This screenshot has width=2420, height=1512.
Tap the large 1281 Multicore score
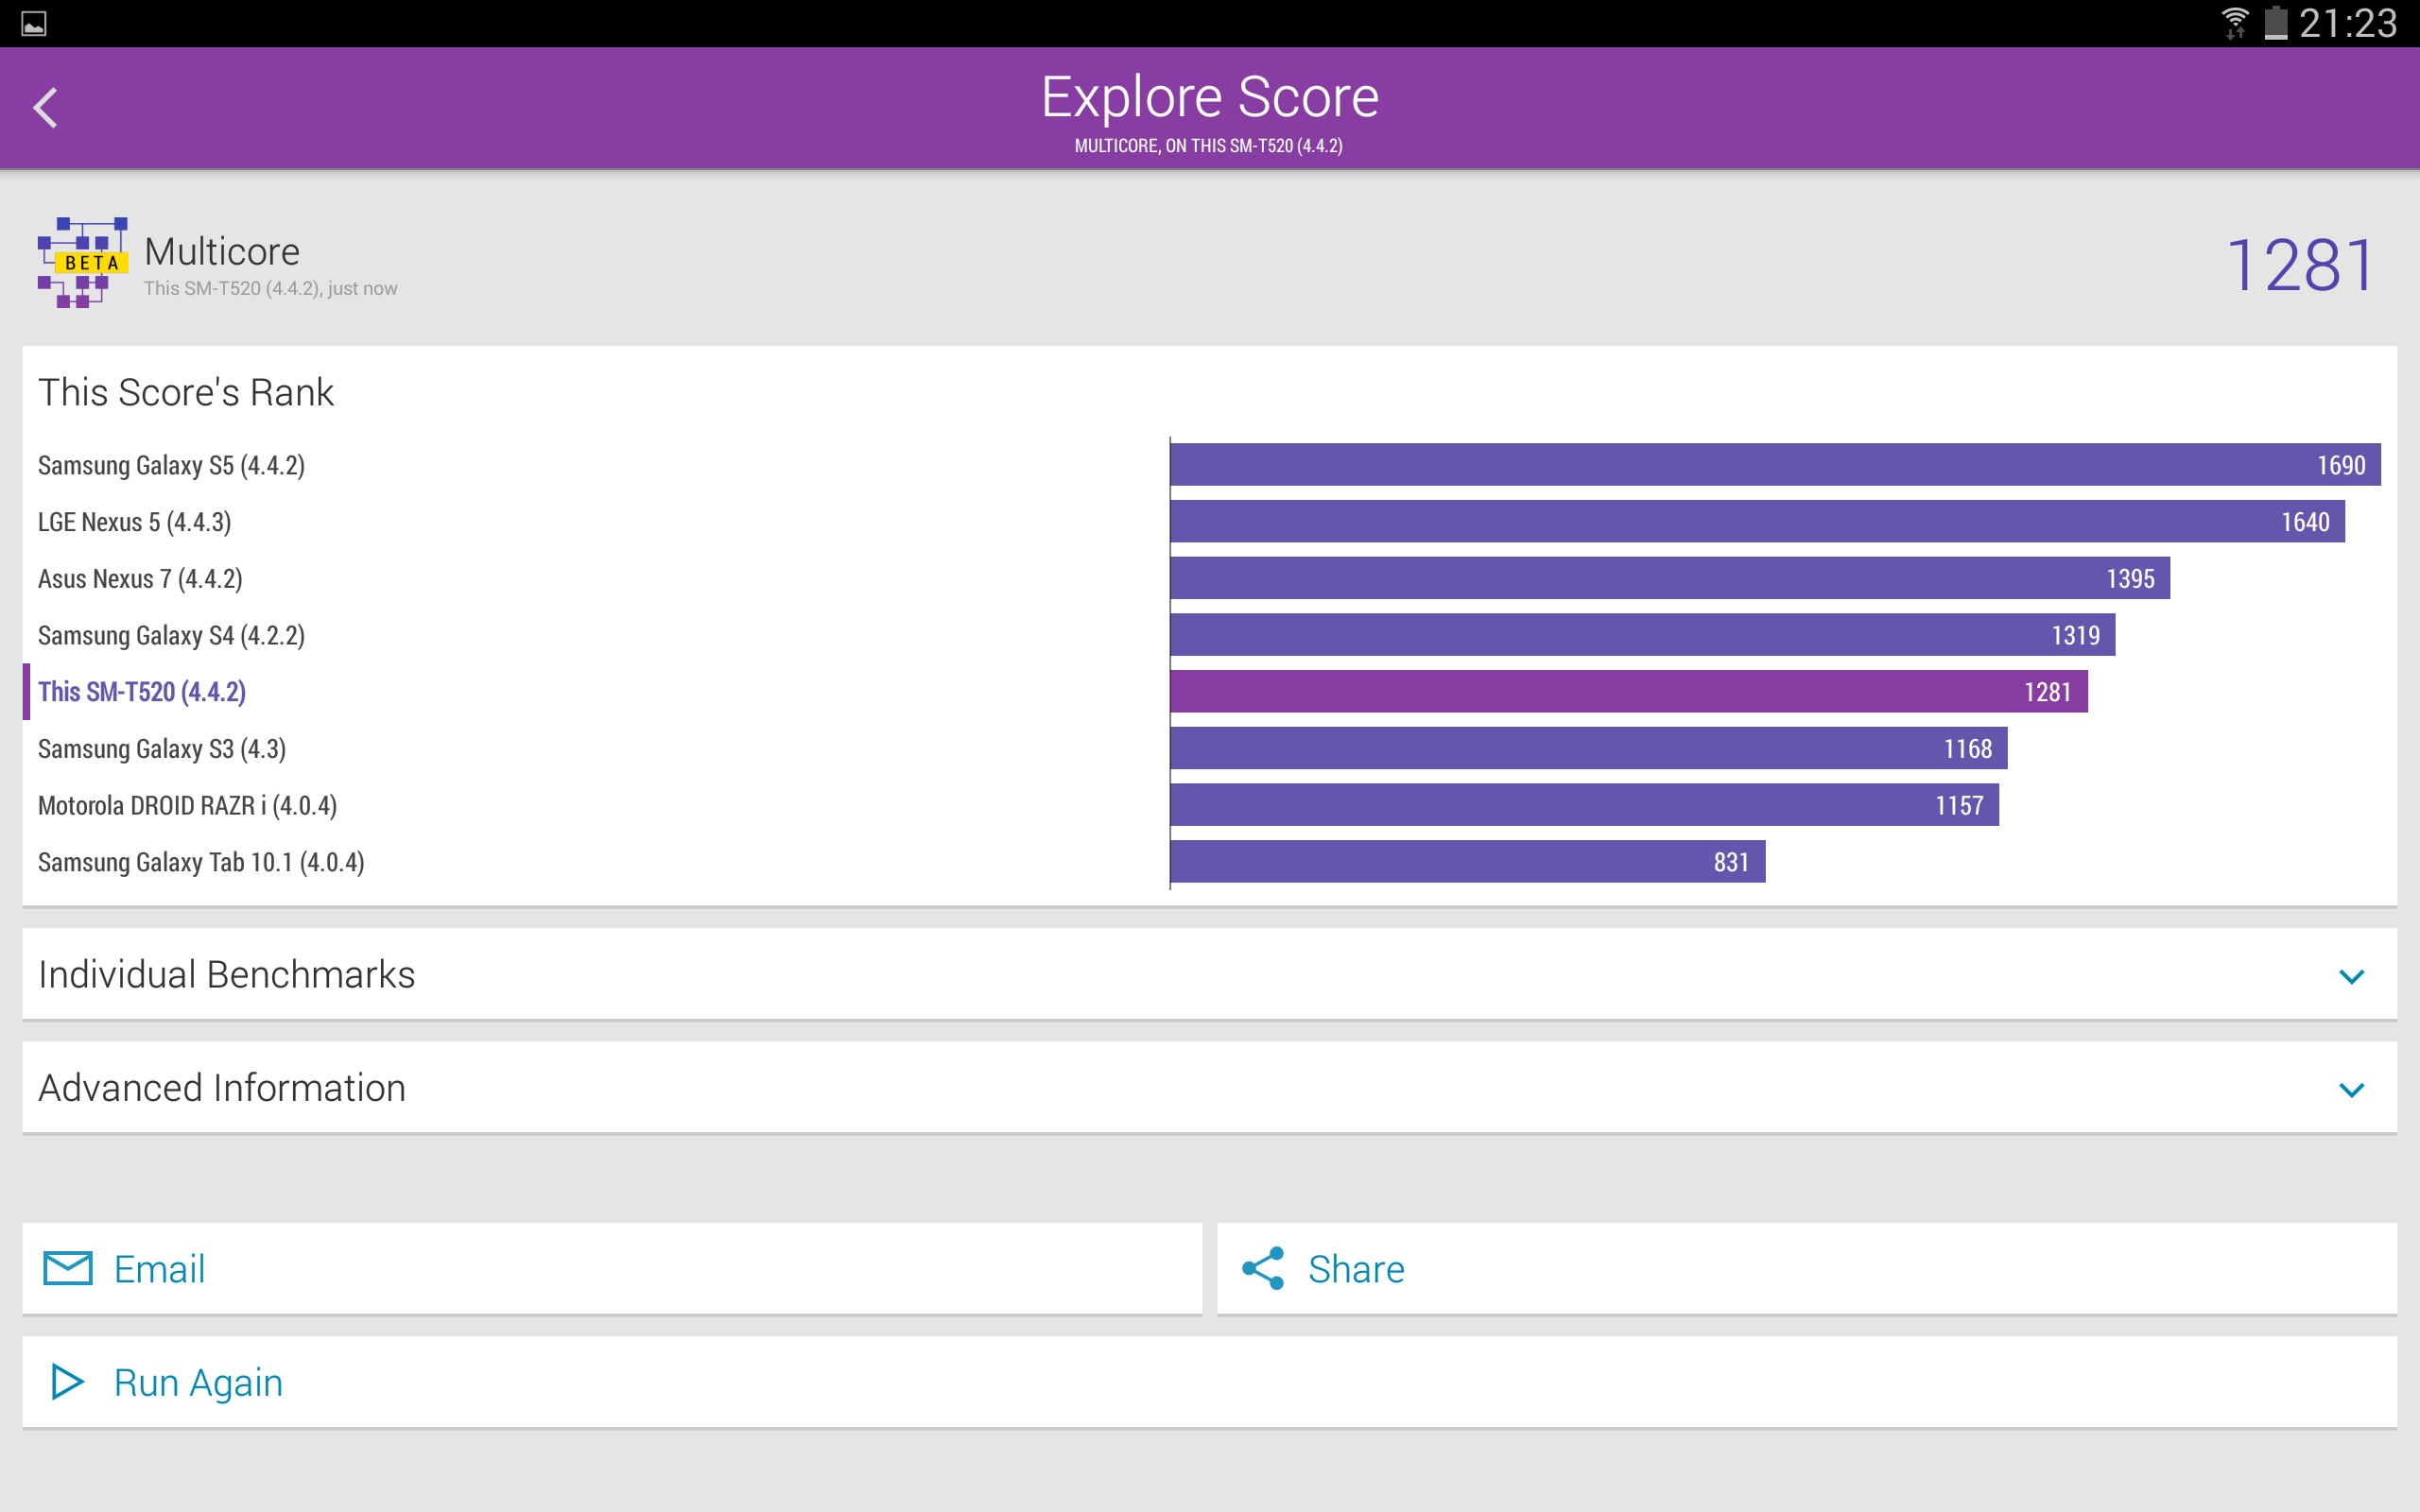[2300, 266]
